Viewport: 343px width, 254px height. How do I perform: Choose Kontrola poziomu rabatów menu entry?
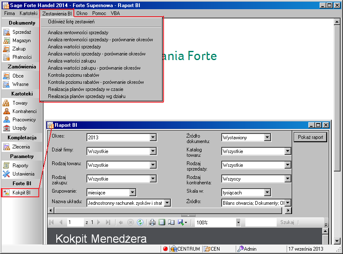point(101,75)
